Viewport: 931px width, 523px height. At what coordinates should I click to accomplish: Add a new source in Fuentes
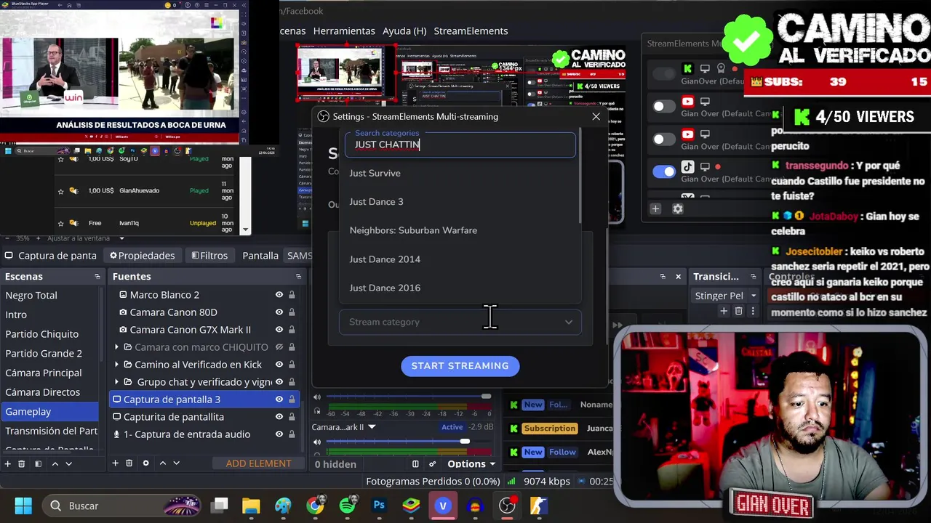pyautogui.click(x=115, y=463)
